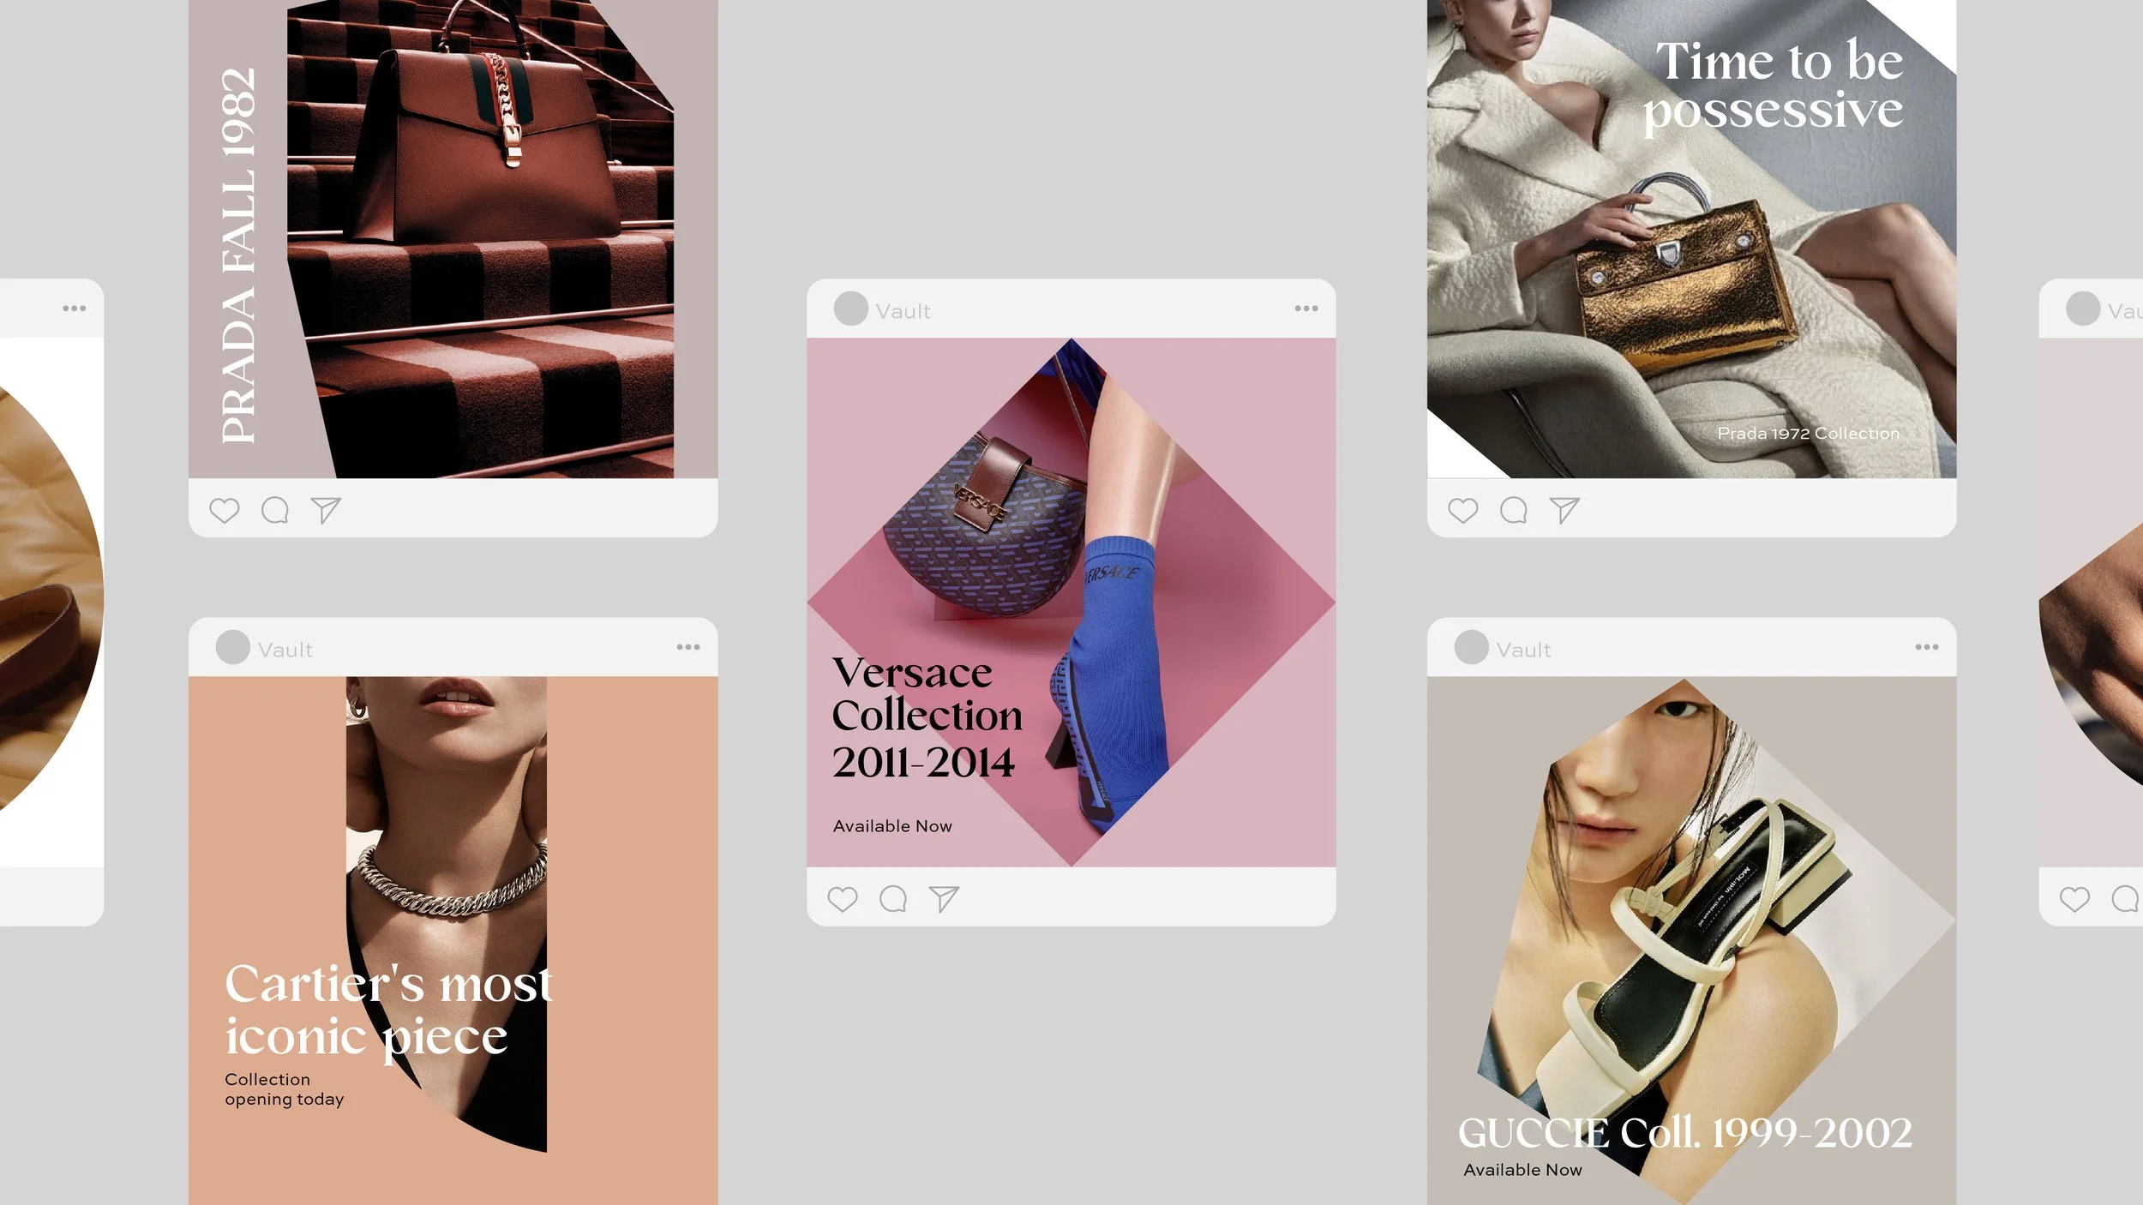Comment on the Time to be possessive post
Viewport: 2143px width, 1205px height.
coord(1514,511)
